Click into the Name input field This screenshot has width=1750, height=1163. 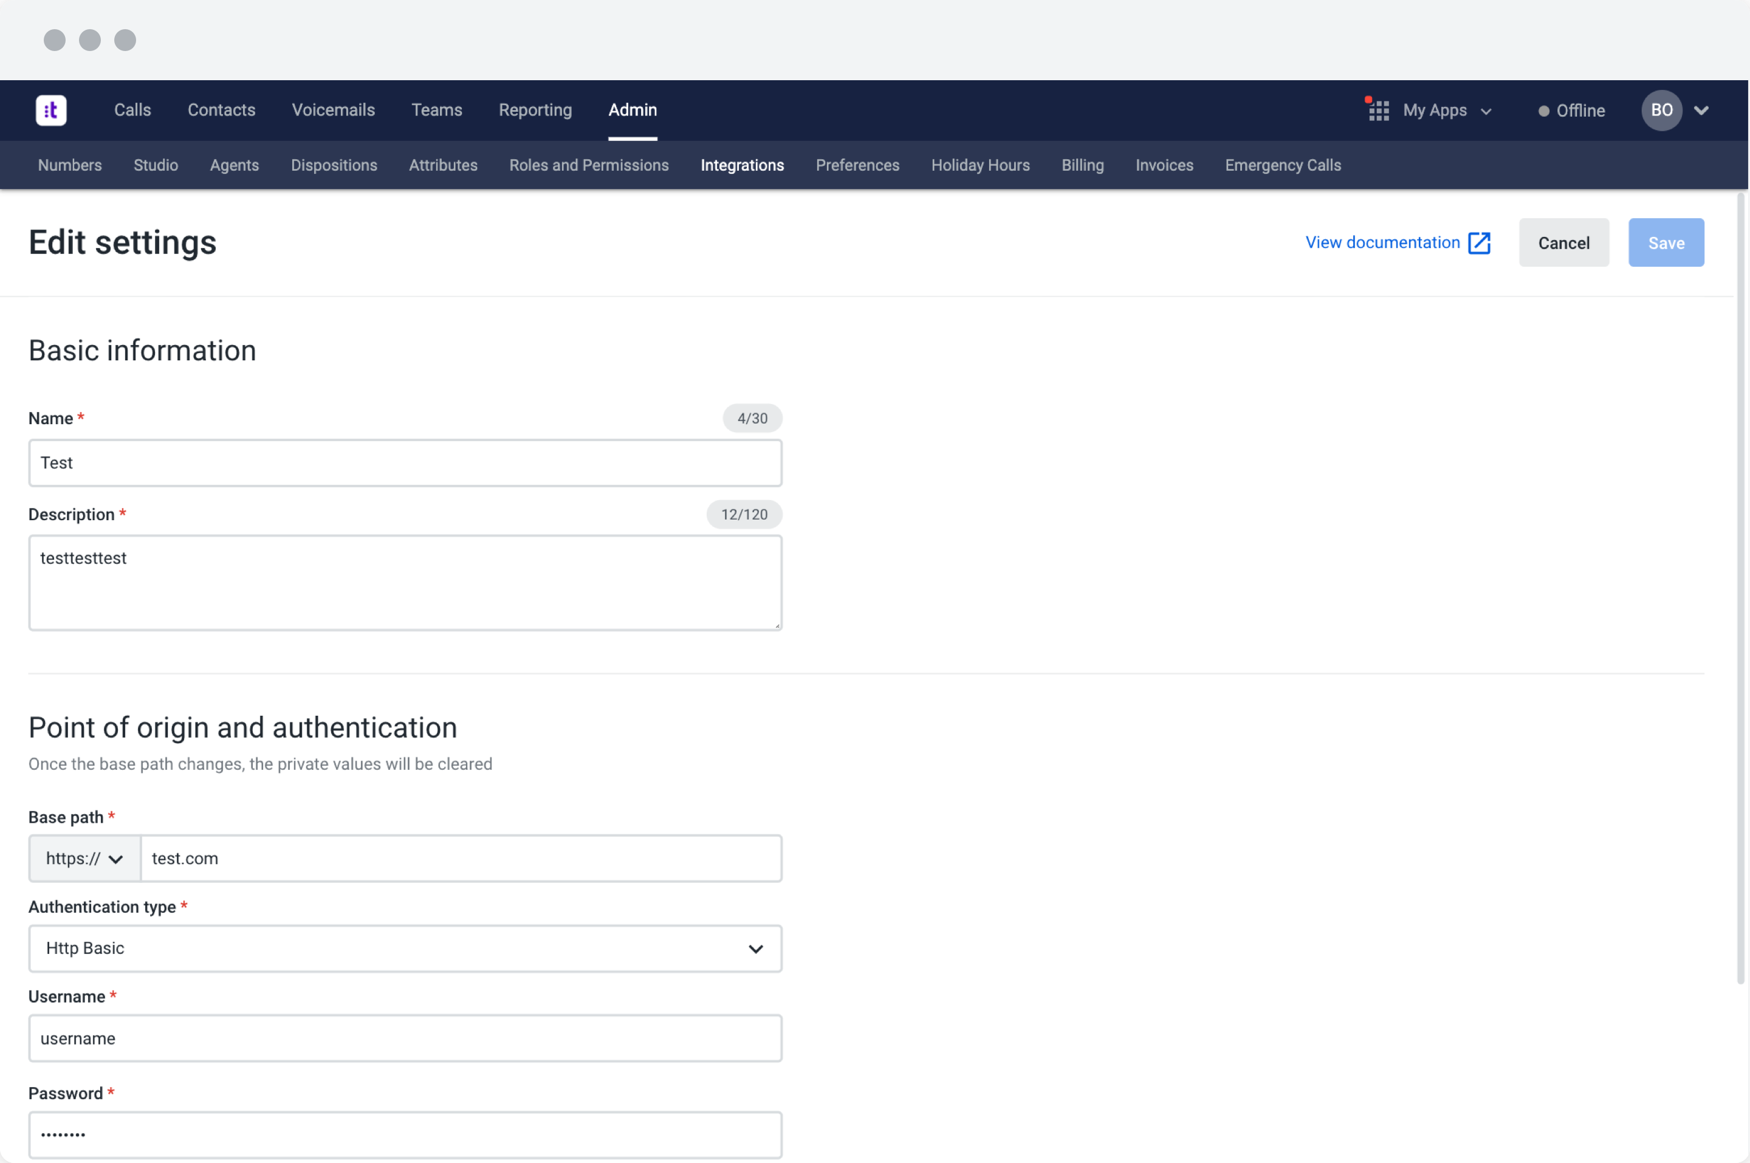[405, 463]
